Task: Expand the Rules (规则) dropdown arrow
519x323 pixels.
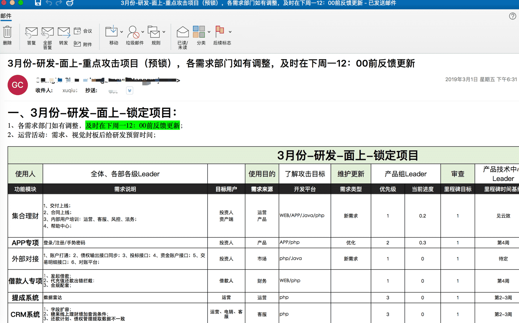Action: [164, 32]
